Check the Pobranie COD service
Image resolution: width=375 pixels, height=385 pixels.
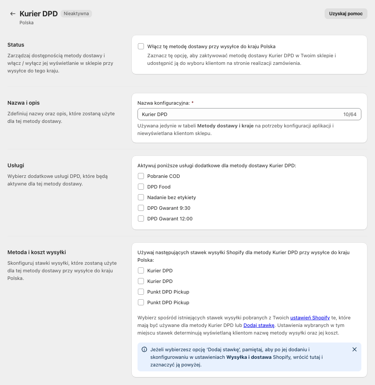pos(141,176)
